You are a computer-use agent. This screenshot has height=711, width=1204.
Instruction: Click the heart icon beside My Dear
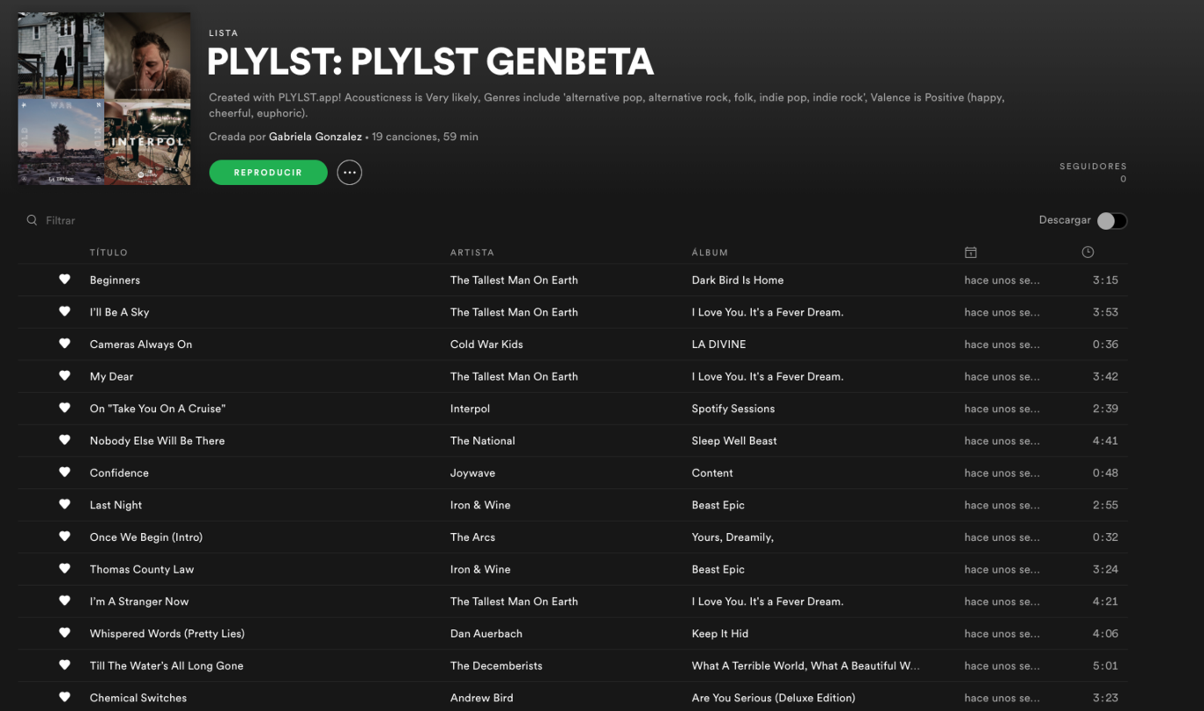[x=64, y=376]
